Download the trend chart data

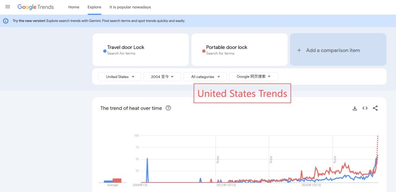point(355,108)
